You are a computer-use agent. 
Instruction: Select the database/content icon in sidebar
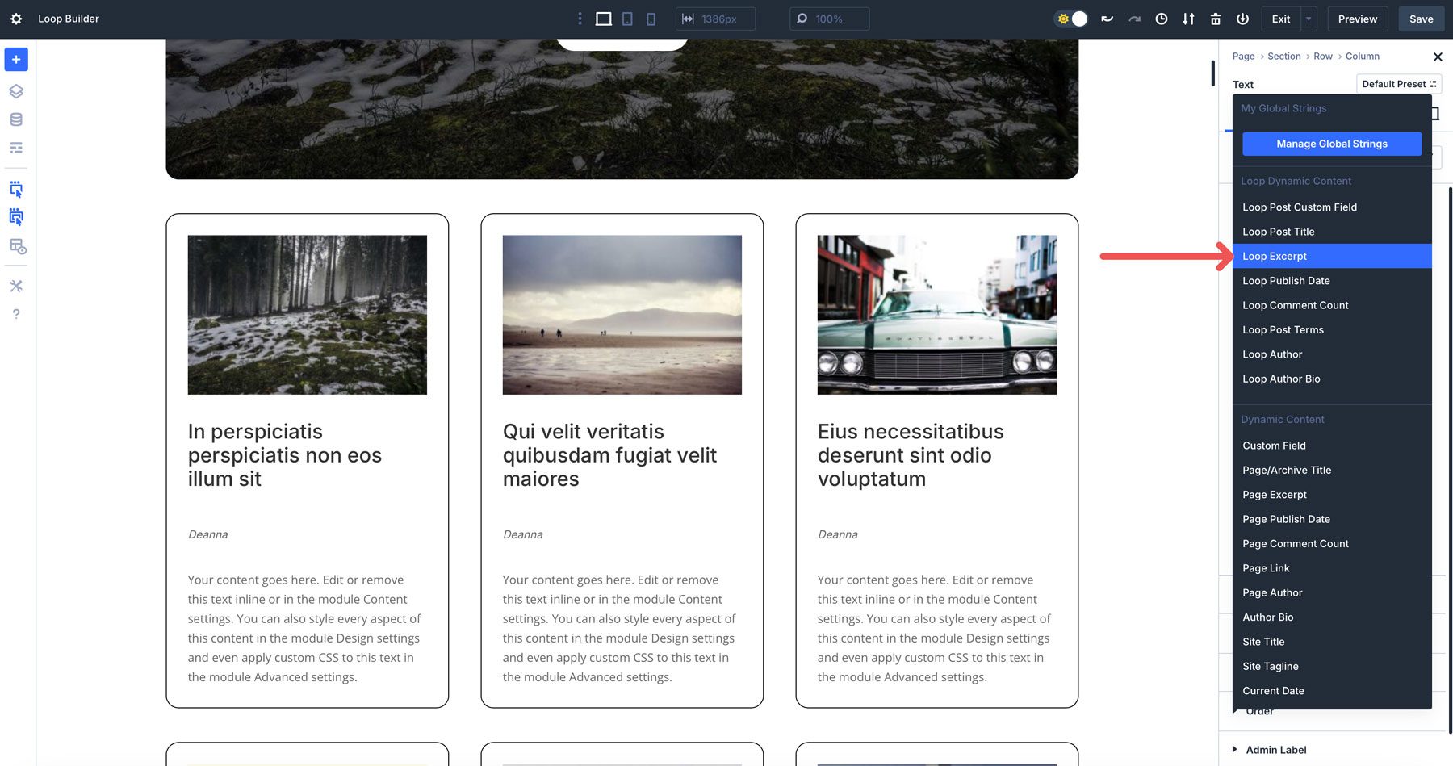(15, 119)
